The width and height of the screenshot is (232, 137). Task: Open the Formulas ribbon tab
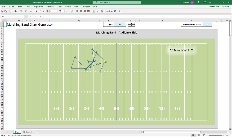point(50,7)
